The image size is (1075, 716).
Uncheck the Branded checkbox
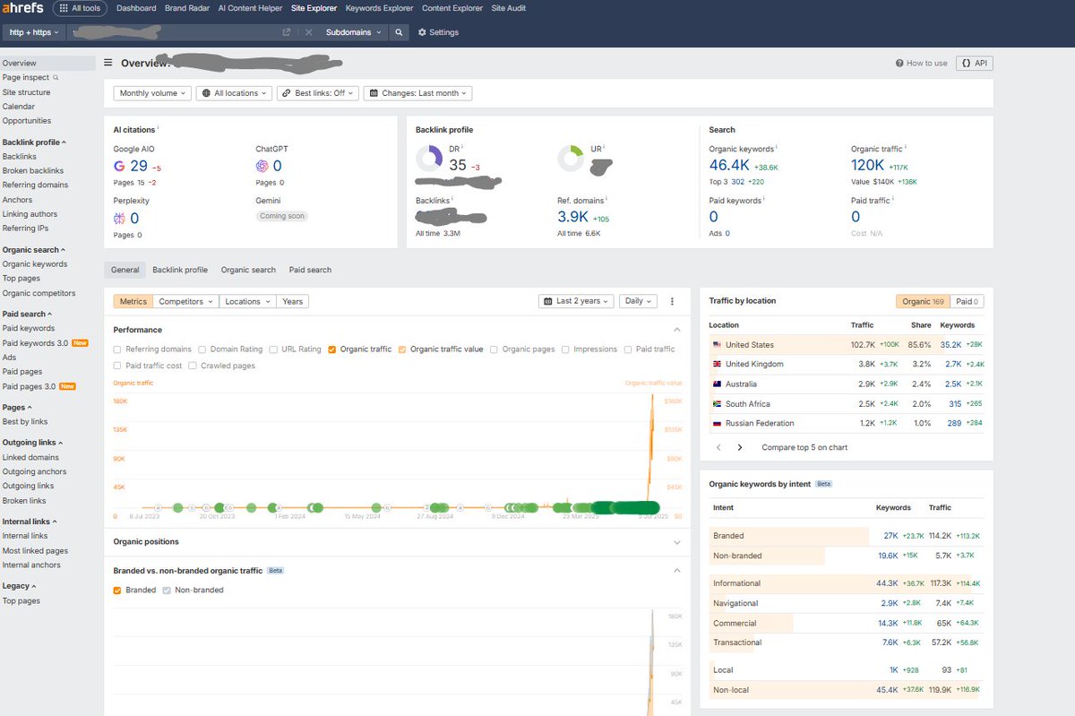coord(117,591)
